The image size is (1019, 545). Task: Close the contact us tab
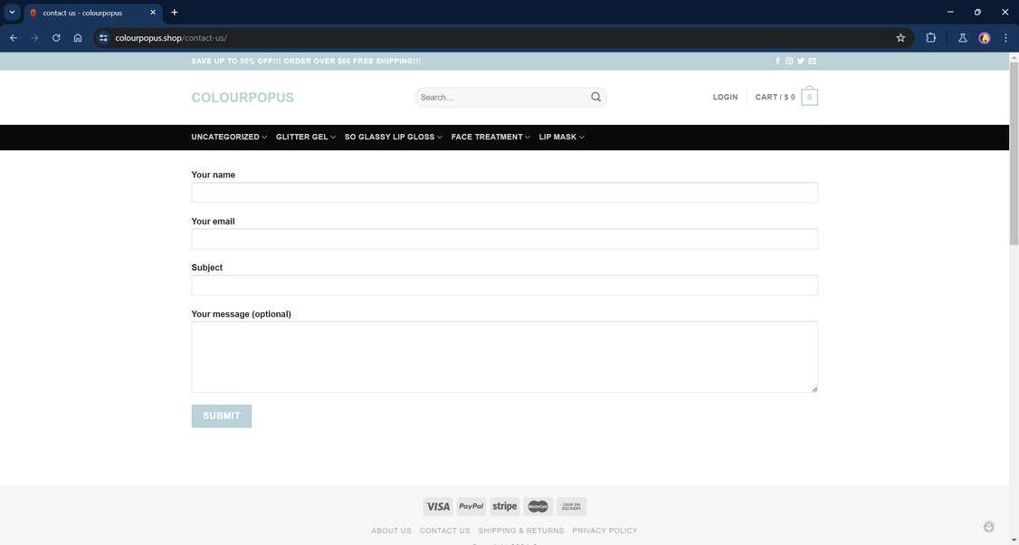click(153, 13)
